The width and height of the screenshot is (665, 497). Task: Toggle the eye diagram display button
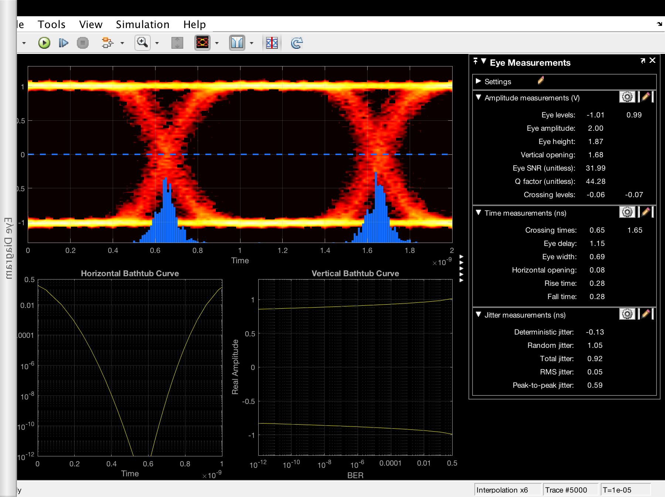point(202,43)
